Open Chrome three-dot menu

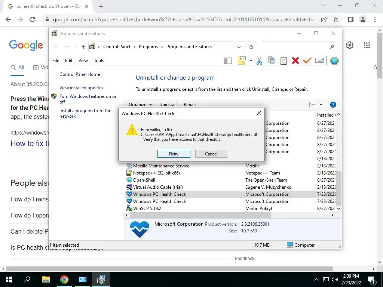click(375, 19)
